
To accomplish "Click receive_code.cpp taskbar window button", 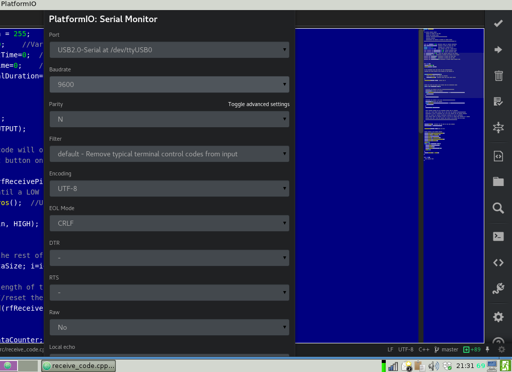I will (x=78, y=366).
